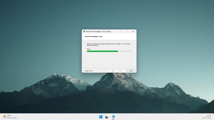
Task: Open the Windows Start menu
Action: [101, 117]
